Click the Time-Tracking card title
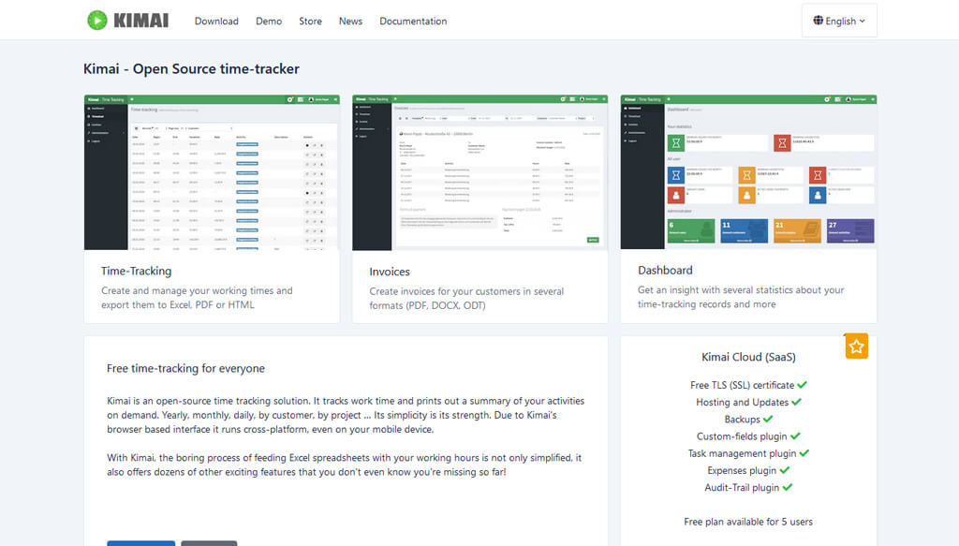This screenshot has width=959, height=546. (137, 271)
